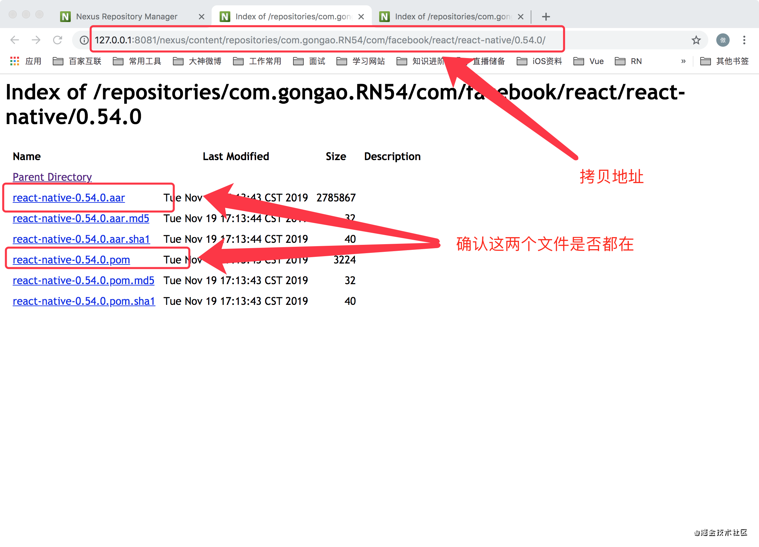Click the browser forward arrow

(36, 40)
